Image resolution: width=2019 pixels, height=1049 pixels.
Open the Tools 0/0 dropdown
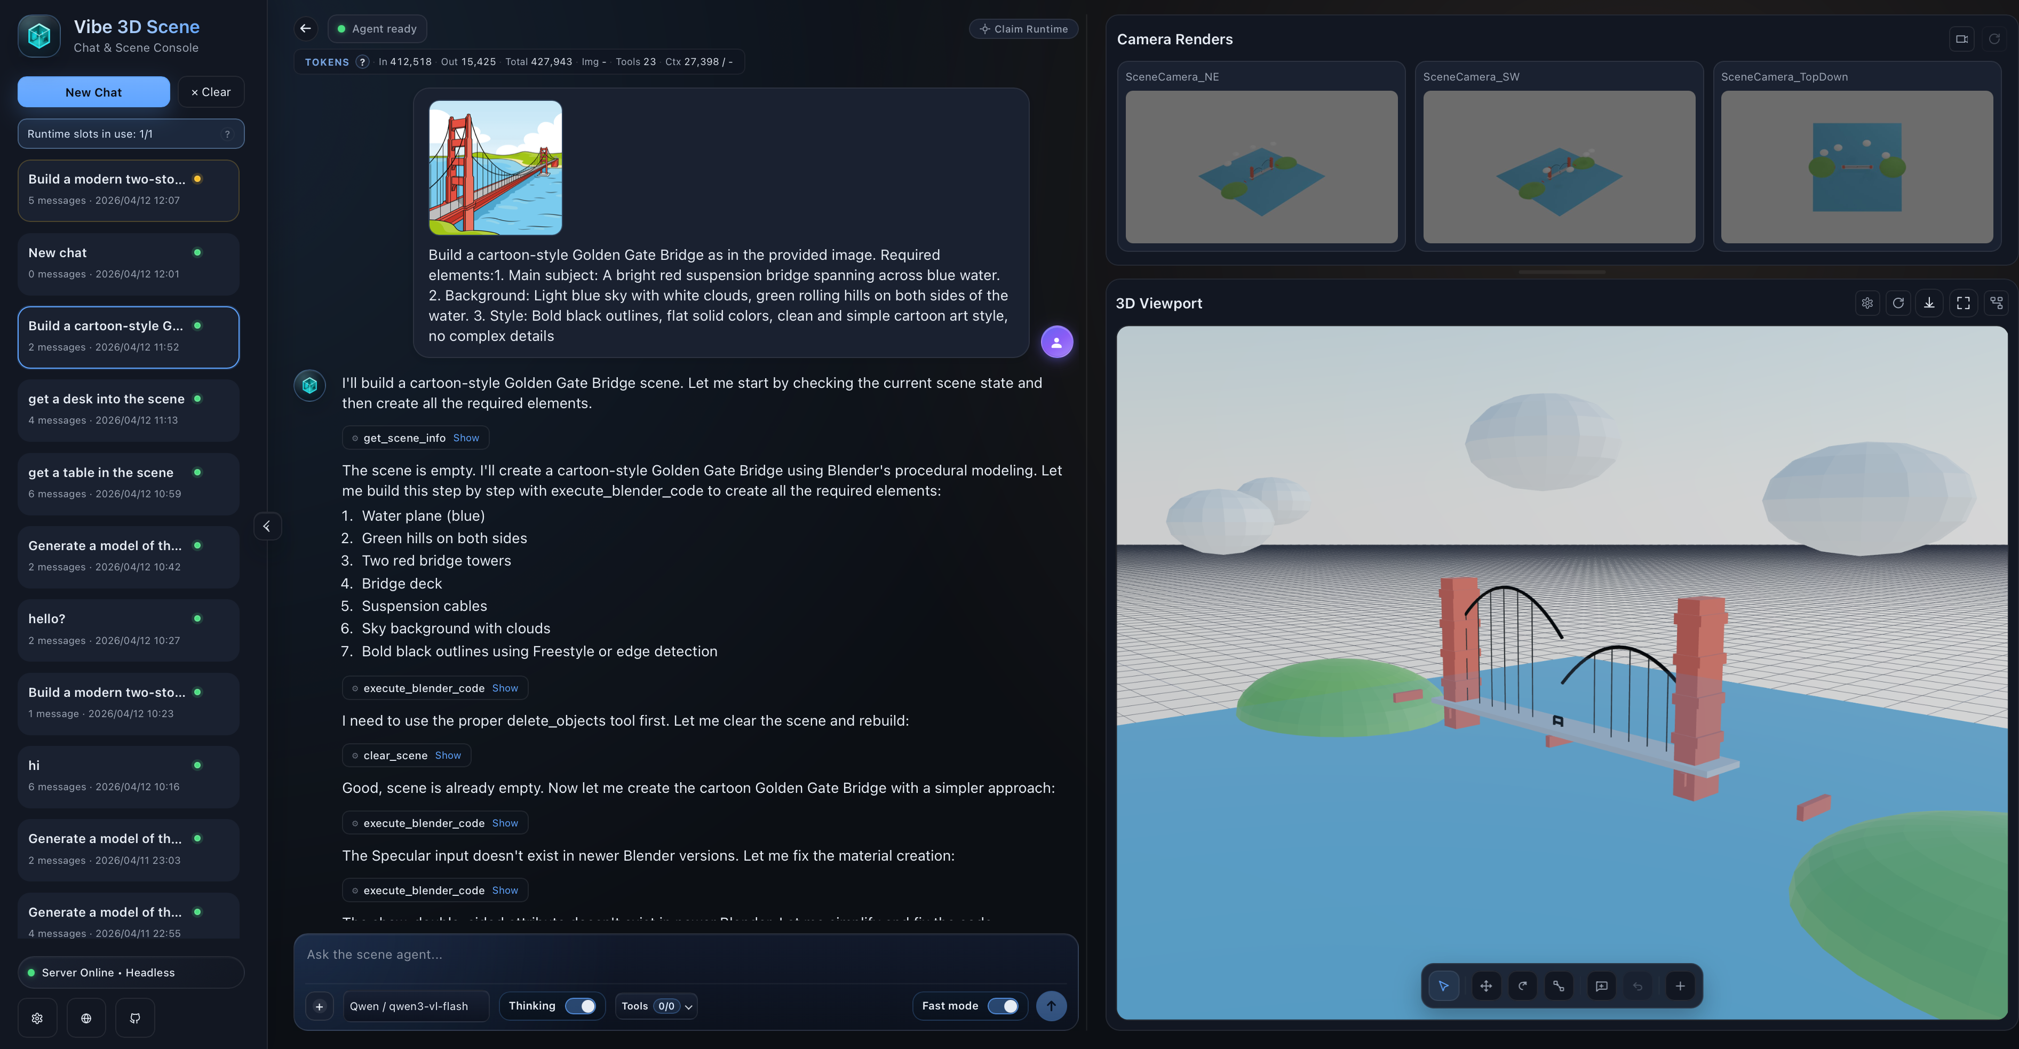coord(656,1006)
